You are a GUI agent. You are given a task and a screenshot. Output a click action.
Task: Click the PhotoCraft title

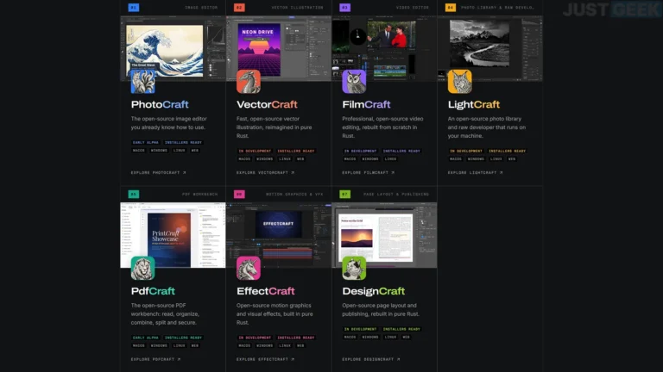(x=160, y=104)
